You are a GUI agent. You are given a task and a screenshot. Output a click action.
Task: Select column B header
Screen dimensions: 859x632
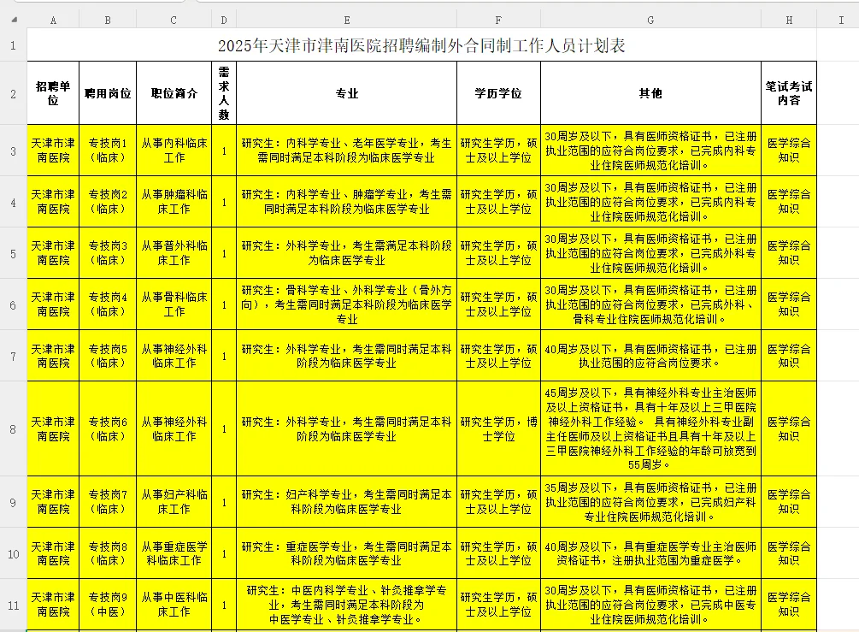(x=108, y=21)
